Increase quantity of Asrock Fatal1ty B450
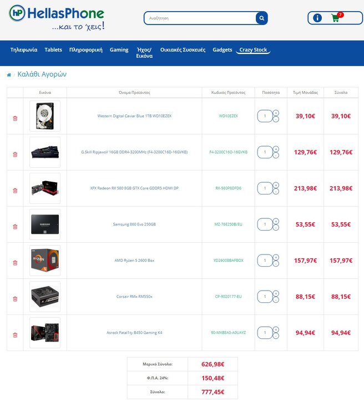The width and height of the screenshot is (364, 400). 276,329
